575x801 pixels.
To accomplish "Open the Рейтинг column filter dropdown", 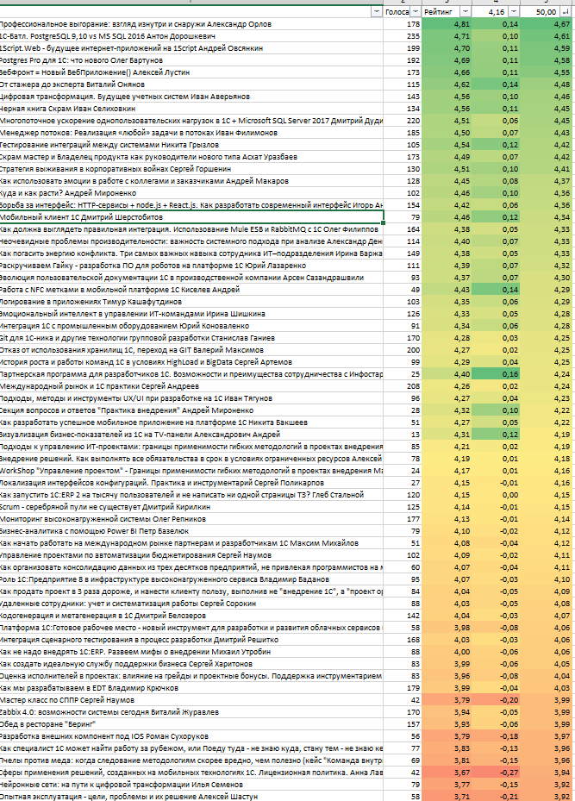I will [466, 12].
